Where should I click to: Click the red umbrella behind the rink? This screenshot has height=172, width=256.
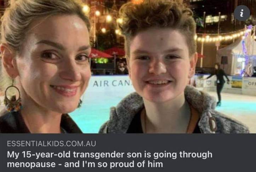click(101, 54)
